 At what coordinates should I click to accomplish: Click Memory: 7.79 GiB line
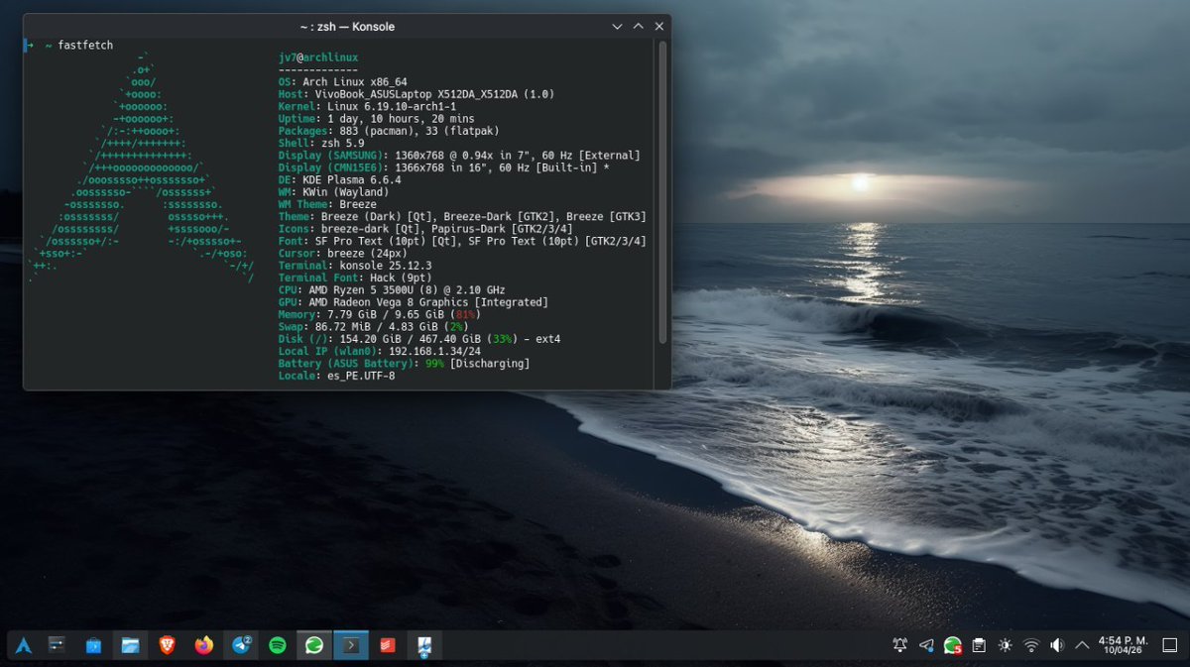[x=379, y=314]
